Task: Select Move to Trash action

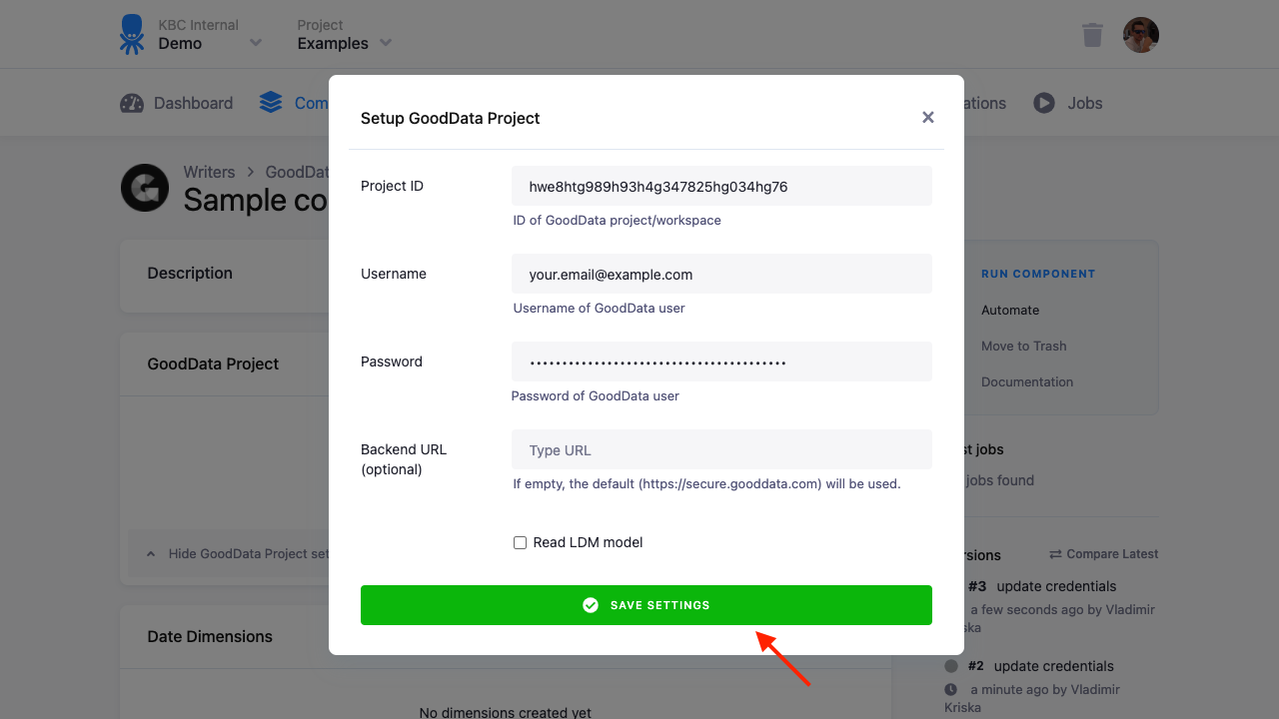Action: tap(1024, 346)
